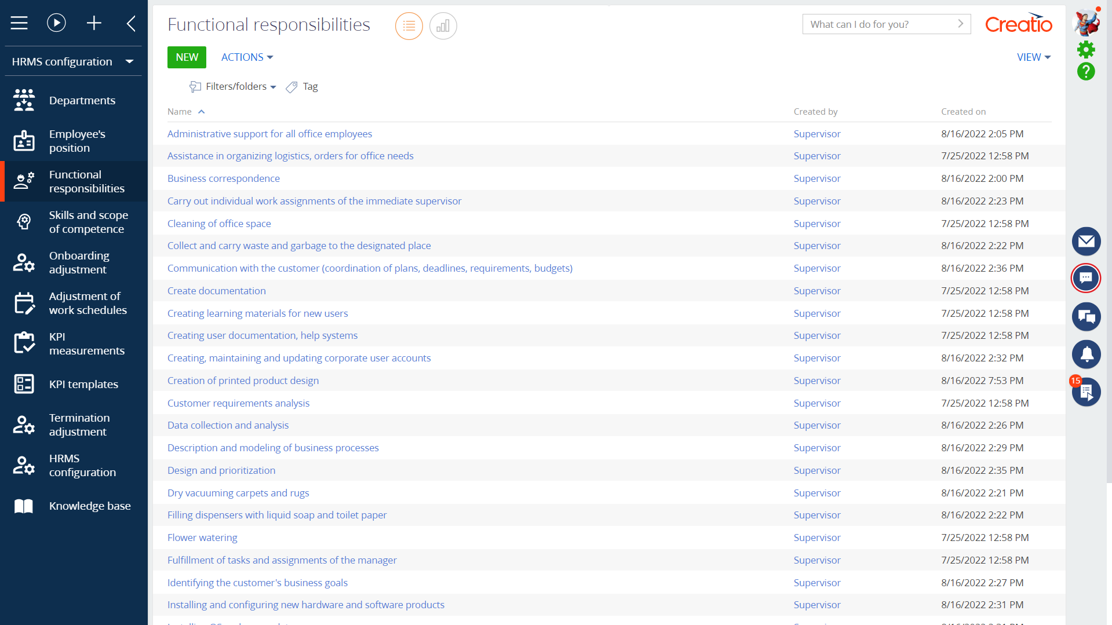This screenshot has width=1112, height=625.
Task: Expand the VIEW dropdown
Action: click(x=1033, y=57)
